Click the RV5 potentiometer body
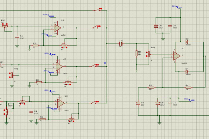Screen dimensions: 209x139 (7, 112)
